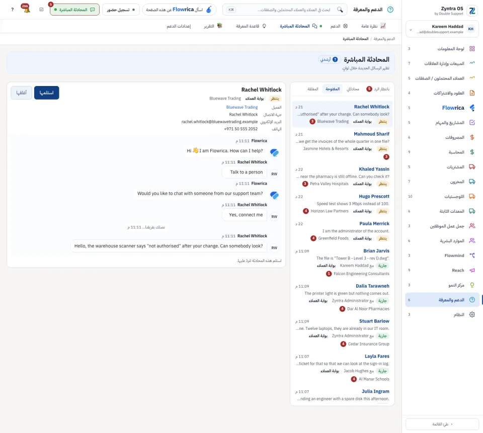Select the بانتظار الرد conversations filter
This screenshot has width=483, height=433.
coord(378,89)
